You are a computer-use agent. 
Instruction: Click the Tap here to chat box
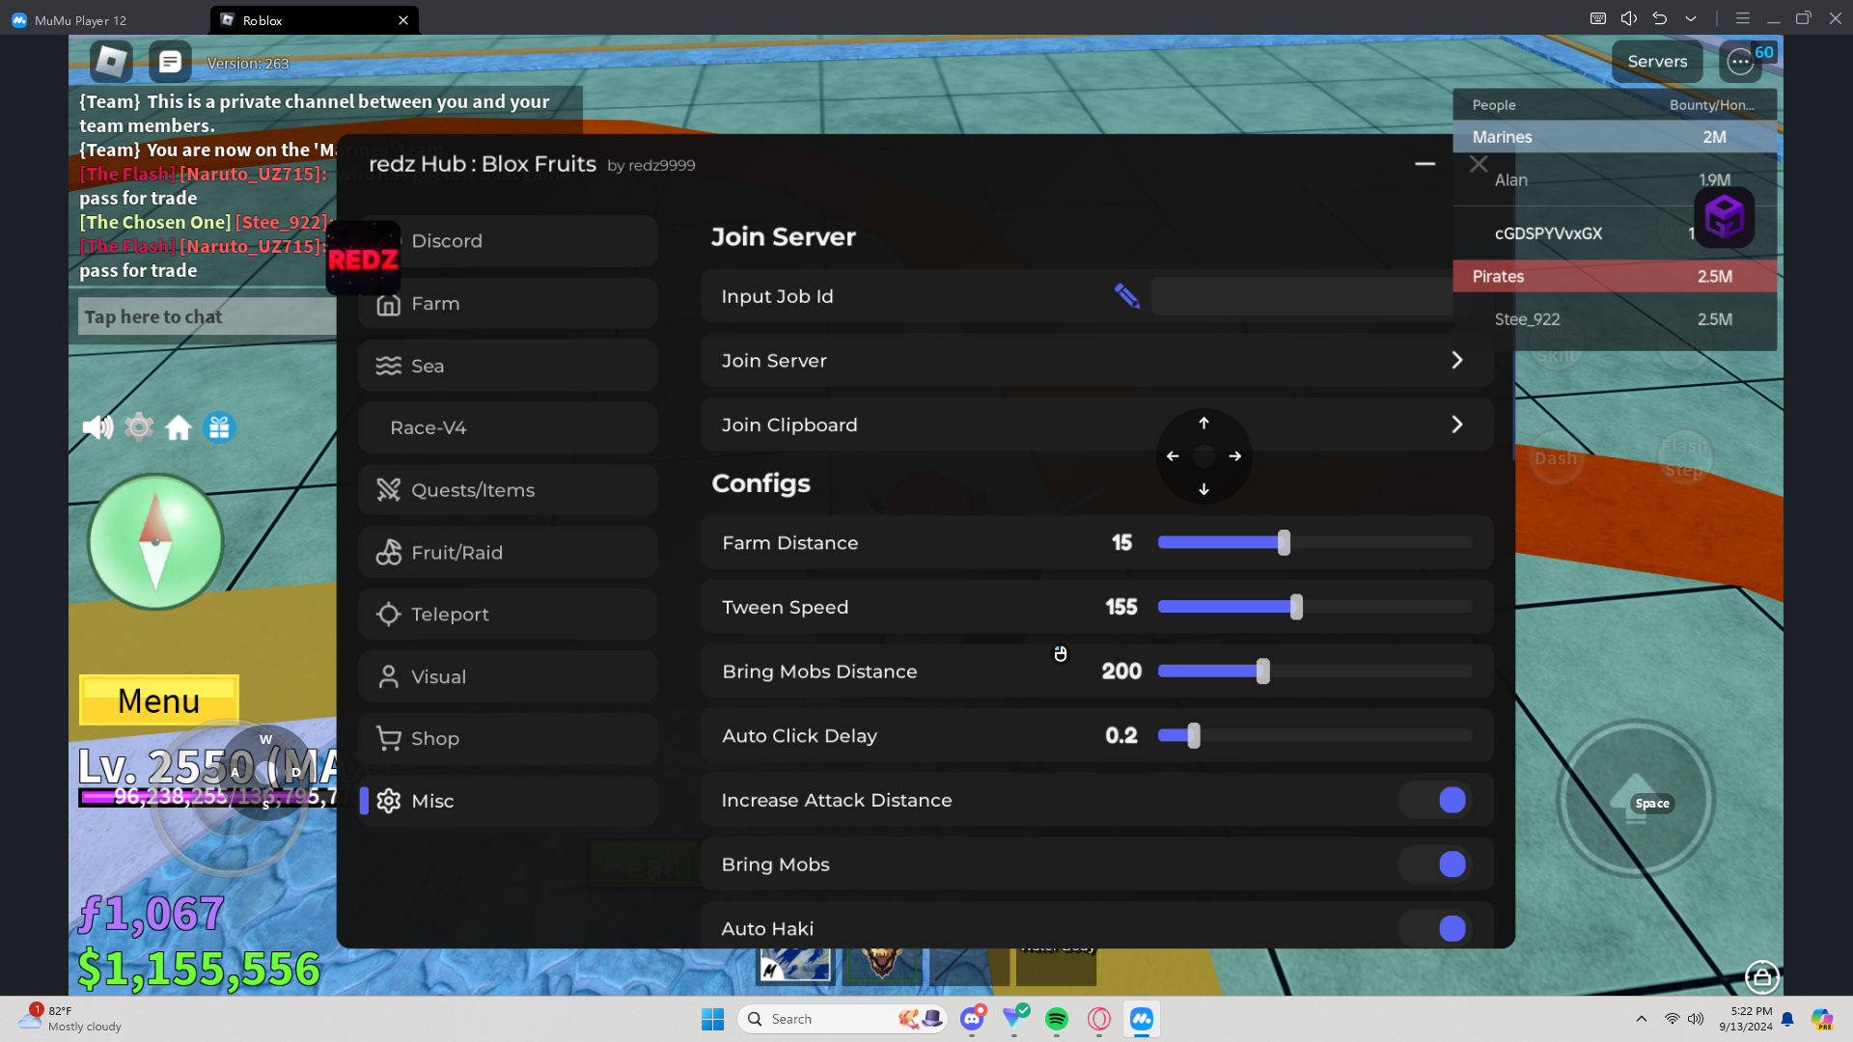point(207,316)
